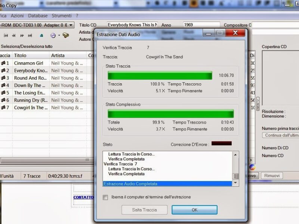Click the yellow drive toolbar icon
This screenshot has height=224, width=299.
(x=66, y=35)
